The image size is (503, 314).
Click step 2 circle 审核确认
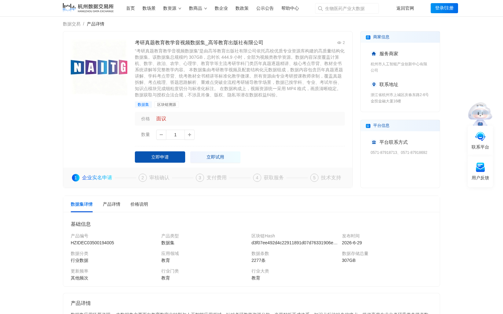143,178
